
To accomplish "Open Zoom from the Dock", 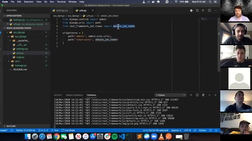I will click(x=154, y=137).
